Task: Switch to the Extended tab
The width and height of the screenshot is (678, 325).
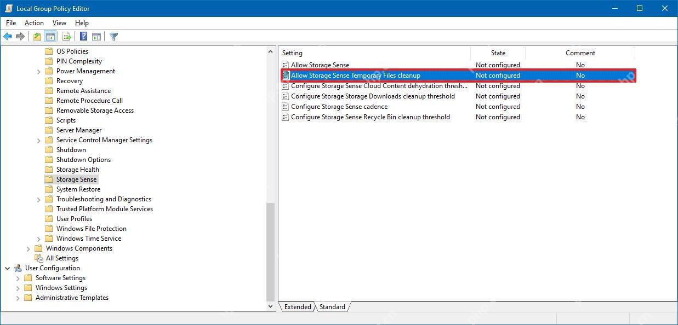Action: click(298, 307)
